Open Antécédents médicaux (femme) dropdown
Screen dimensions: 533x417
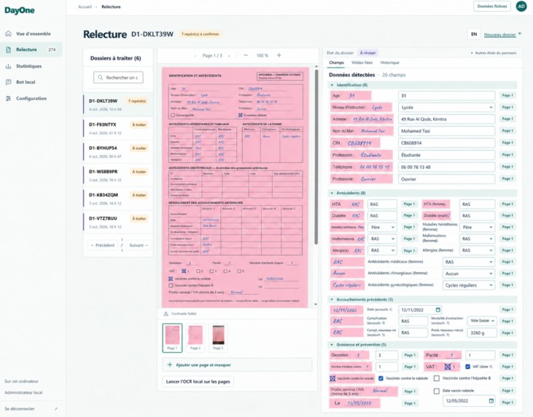tap(469, 262)
